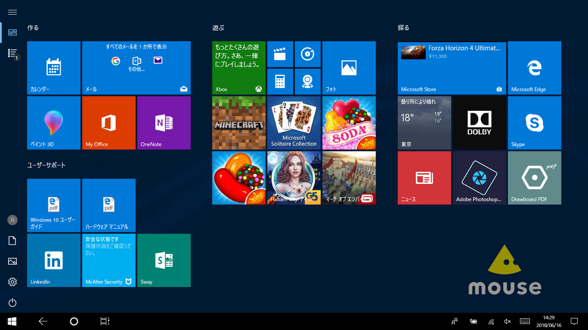Unmute the system volume in the taskbar
The height and width of the screenshot is (330, 588).
click(507, 321)
